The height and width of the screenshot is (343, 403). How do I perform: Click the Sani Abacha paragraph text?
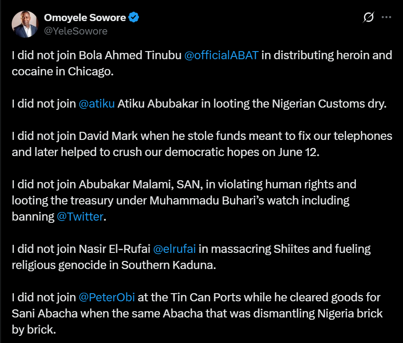[x=197, y=313]
